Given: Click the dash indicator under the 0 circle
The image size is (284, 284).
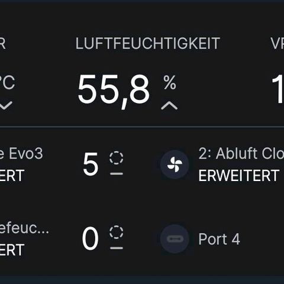Looking at the screenshot, I should 117,248.
